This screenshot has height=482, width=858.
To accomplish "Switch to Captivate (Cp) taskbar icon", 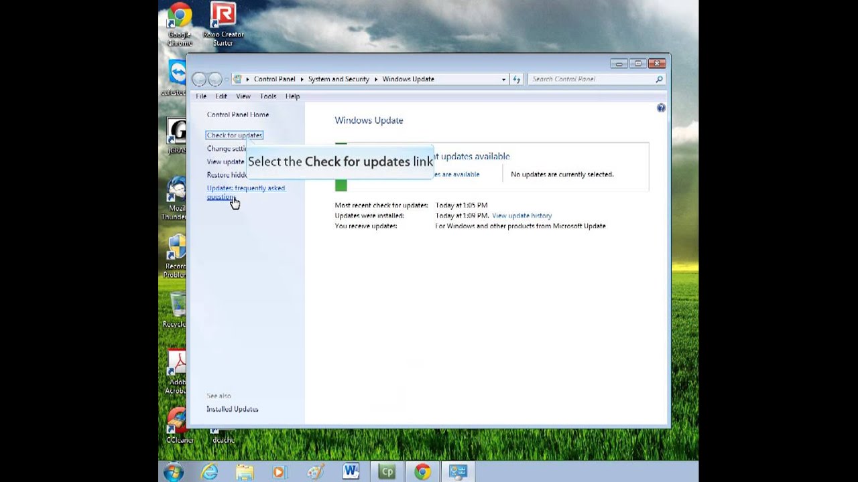I will click(387, 472).
